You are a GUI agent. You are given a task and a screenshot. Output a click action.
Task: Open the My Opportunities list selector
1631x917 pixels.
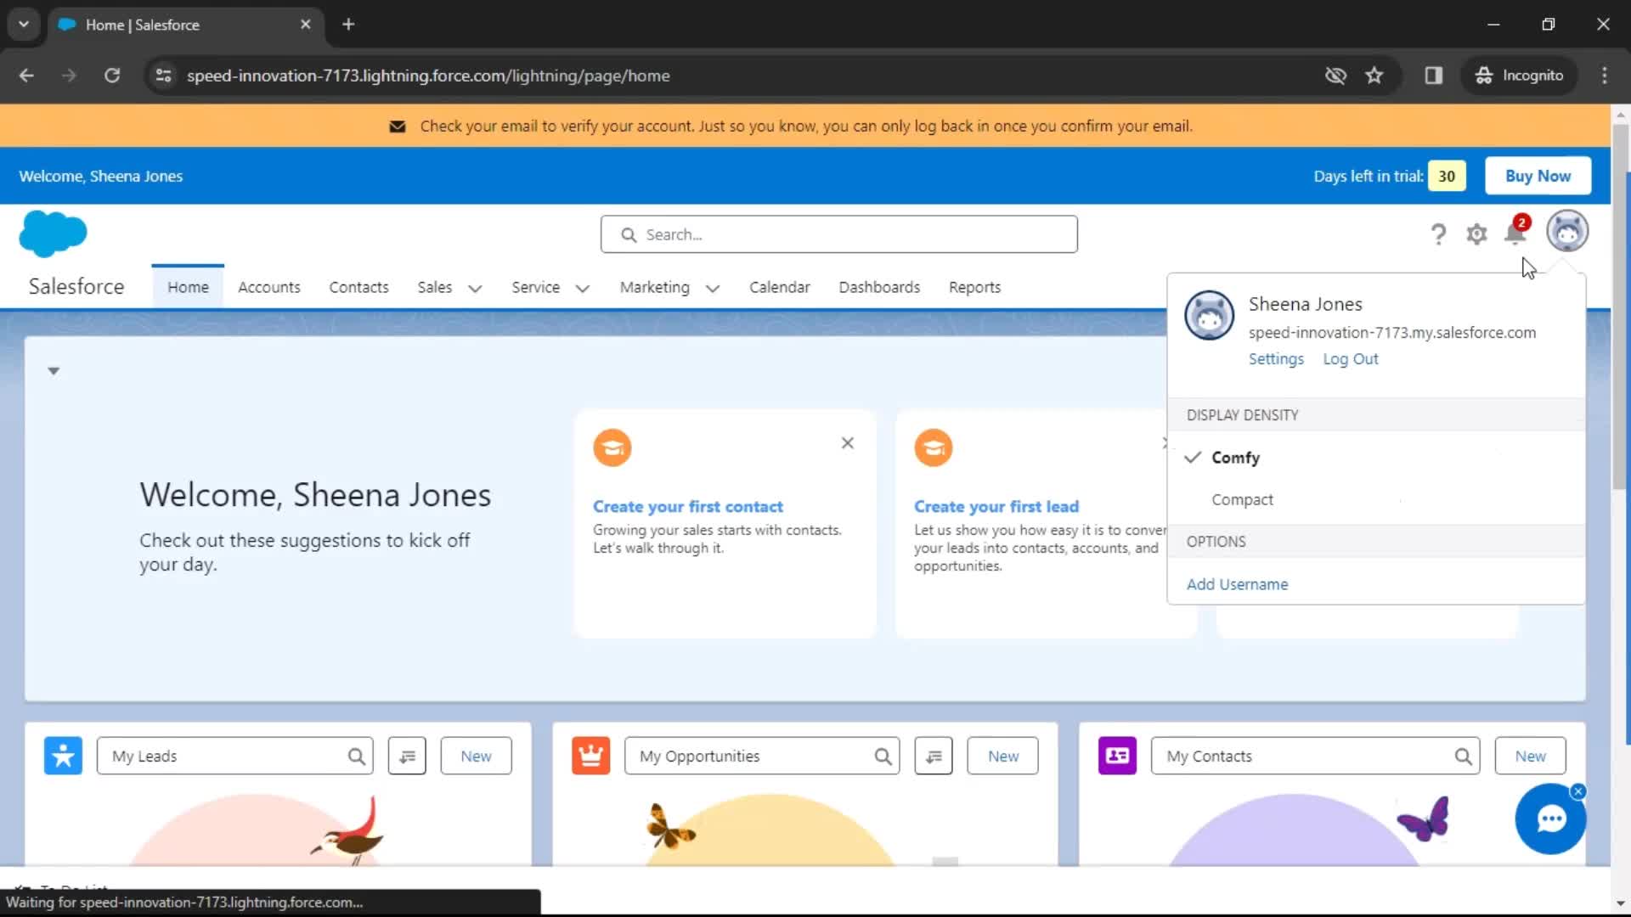coord(762,756)
